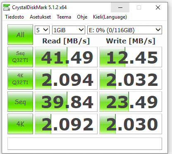Open the Ohje menu
Screen dimensions: 172x154
coord(82,17)
